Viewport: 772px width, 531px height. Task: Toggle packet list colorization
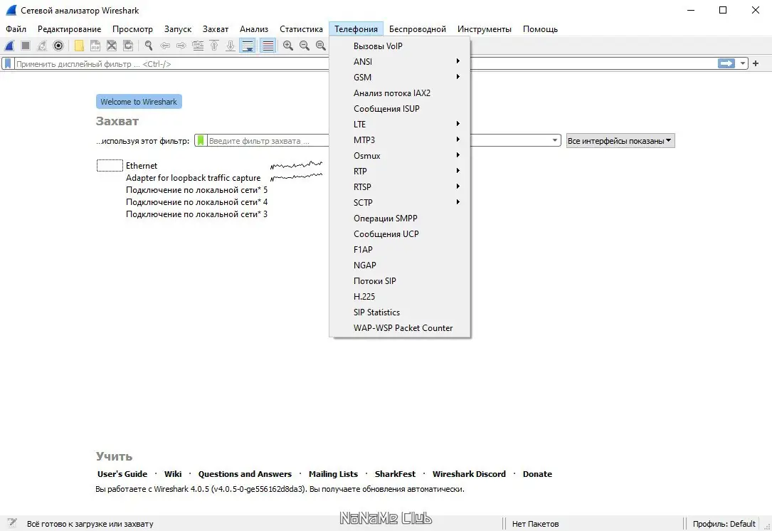coord(268,46)
